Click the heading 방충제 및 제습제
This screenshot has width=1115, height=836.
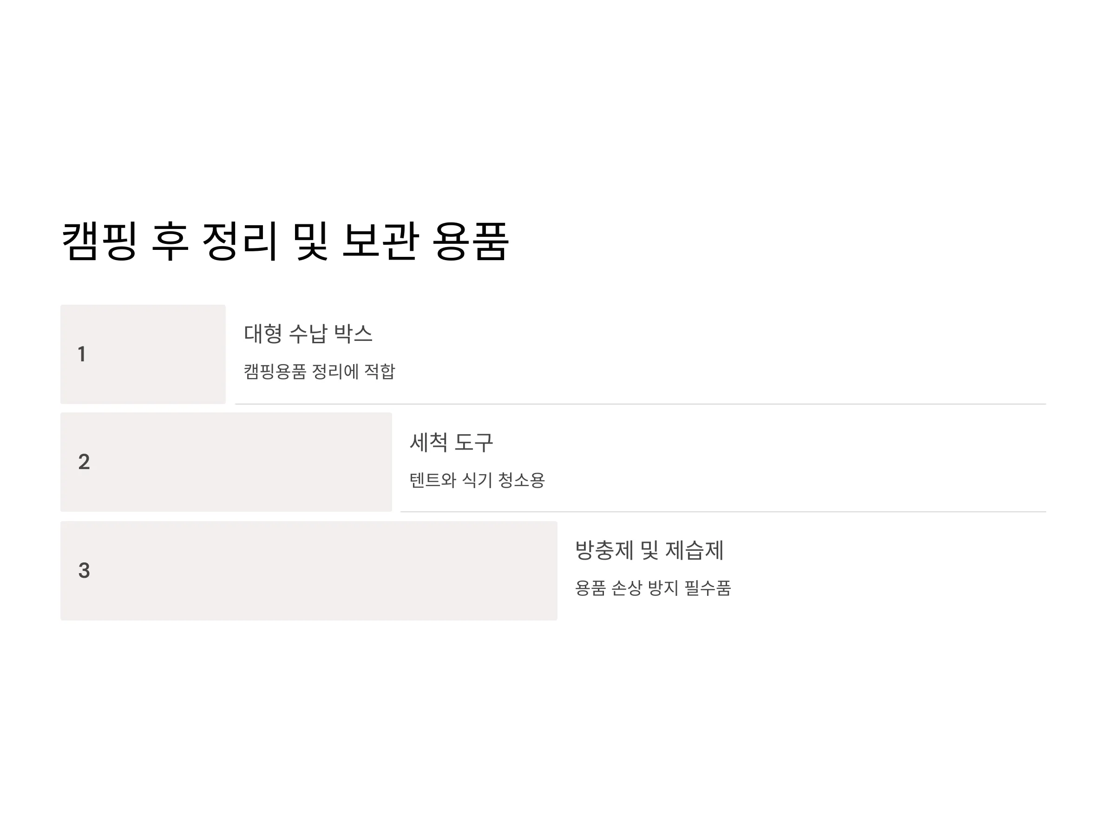(649, 550)
